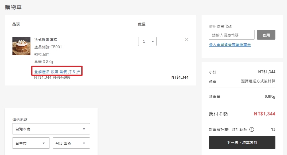Click the struck-through NT$1,980 original price
This screenshot has height=155, width=287.
coord(62,77)
